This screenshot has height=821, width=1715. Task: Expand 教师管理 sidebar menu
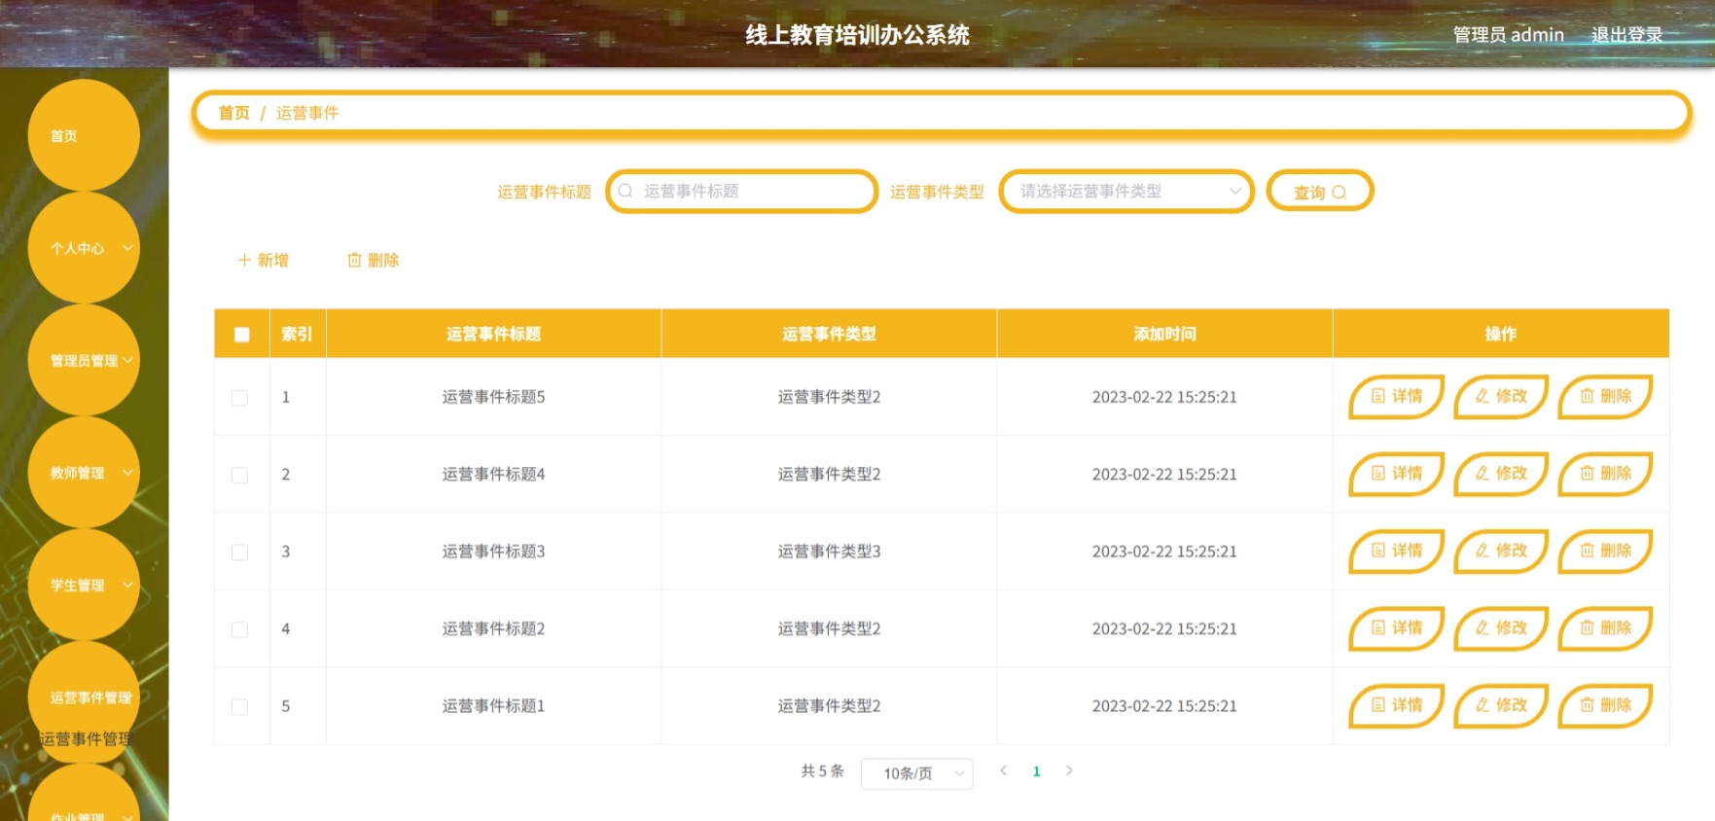point(84,473)
